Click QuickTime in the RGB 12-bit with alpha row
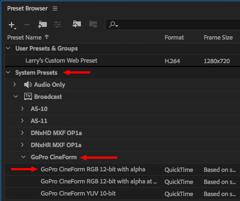 point(179,170)
